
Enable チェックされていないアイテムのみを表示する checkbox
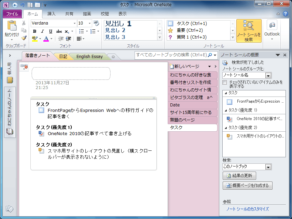pyautogui.click(x=225, y=82)
